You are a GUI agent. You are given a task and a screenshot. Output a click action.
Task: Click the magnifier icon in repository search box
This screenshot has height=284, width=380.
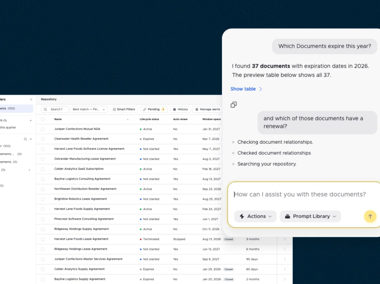[x=46, y=109]
